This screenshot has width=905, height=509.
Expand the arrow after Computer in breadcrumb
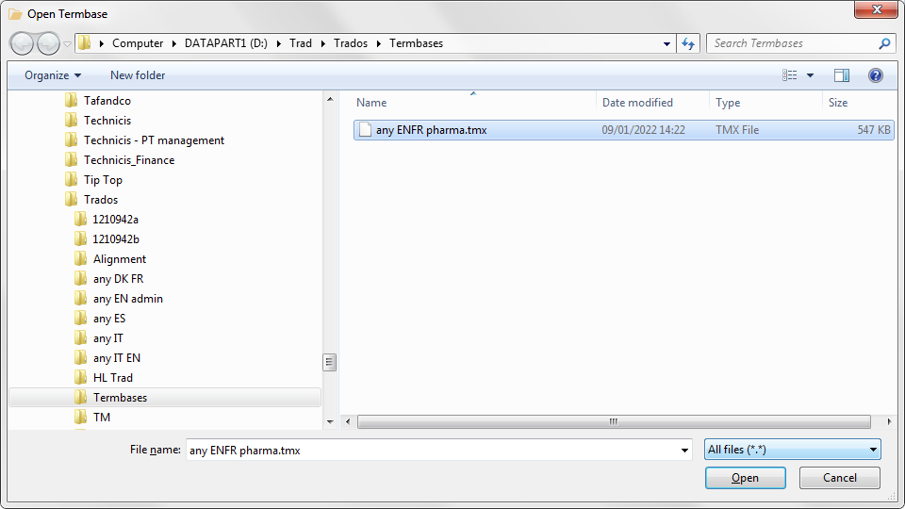pyautogui.click(x=173, y=43)
